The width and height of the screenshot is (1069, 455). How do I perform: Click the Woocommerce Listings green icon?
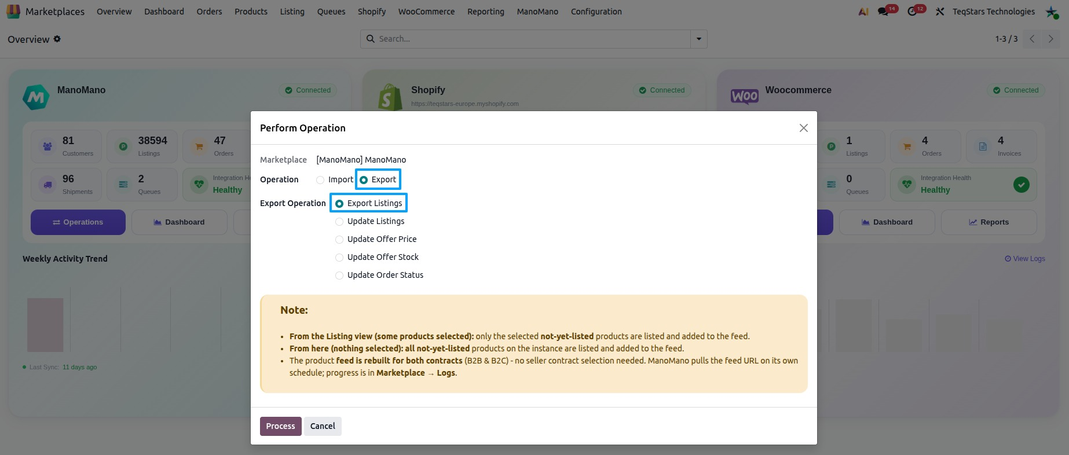832,146
